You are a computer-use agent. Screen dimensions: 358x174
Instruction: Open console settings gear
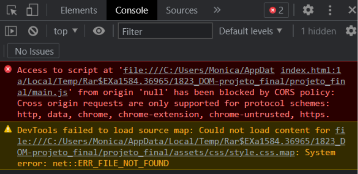coord(351,31)
